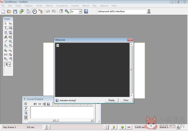Click Welcome dialog scrollbar down arrow

pyautogui.click(x=131, y=95)
